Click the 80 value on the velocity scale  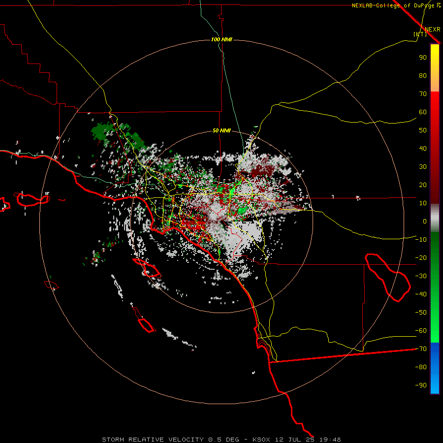click(x=423, y=75)
